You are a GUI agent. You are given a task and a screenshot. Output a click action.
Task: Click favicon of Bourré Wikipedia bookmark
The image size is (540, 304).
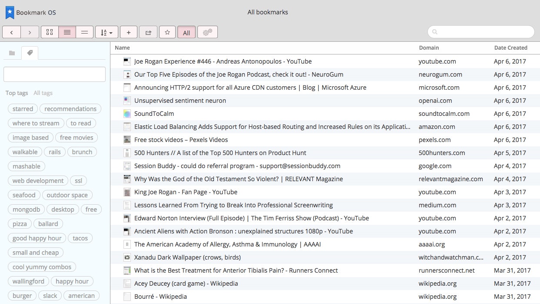click(x=127, y=297)
